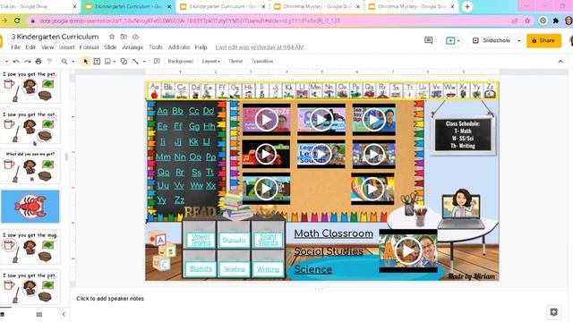Choose the Select arrow cursor tool
This screenshot has height=322, width=573.
86,62
